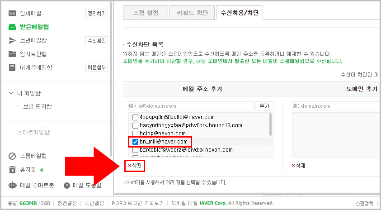Click the 수신확인 button
The width and height of the screenshot is (381, 210).
(97, 41)
